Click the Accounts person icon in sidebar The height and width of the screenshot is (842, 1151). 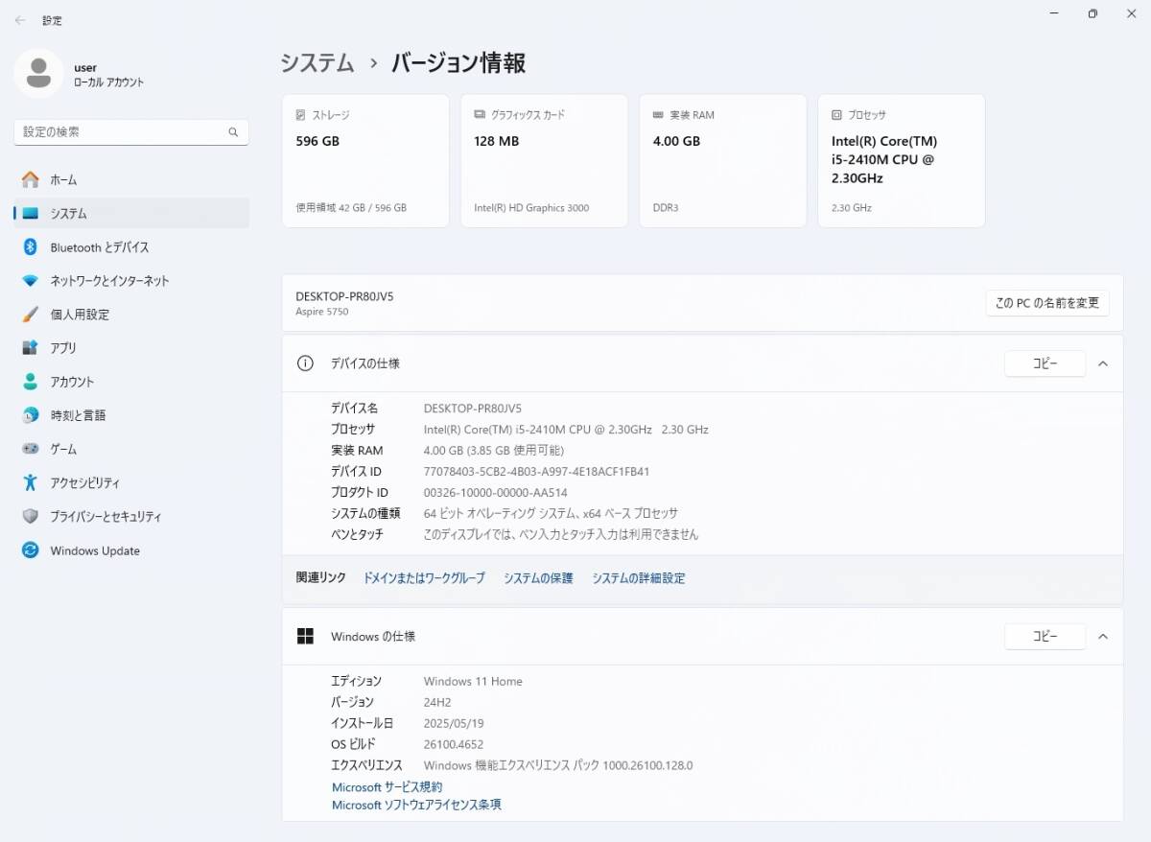click(x=31, y=382)
